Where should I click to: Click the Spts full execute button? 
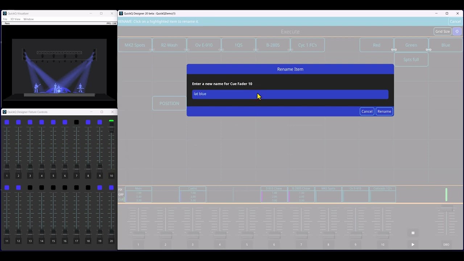pyautogui.click(x=411, y=59)
